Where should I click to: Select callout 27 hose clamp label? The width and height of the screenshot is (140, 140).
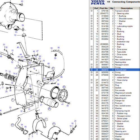coord(41,105)
